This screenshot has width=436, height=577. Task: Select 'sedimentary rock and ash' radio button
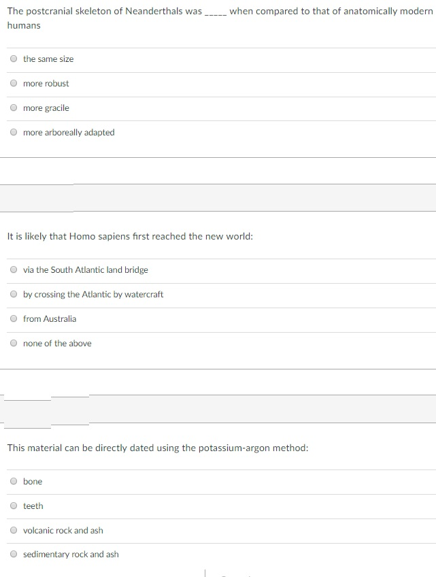14,555
